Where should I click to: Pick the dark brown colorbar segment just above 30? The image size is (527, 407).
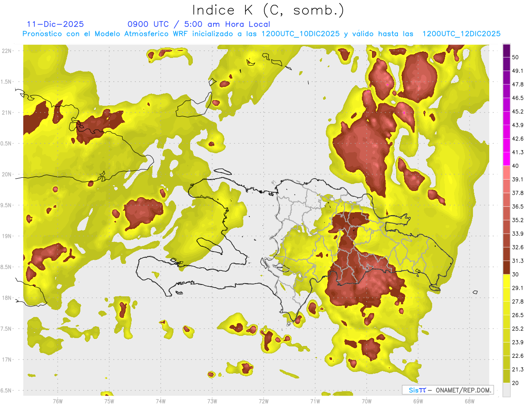tap(506, 267)
